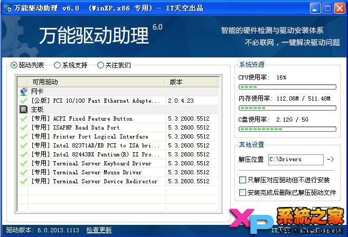This screenshot has width=348, height=237.
Task: Select Terminal Server Device Redirector row text
Action: coord(95,182)
